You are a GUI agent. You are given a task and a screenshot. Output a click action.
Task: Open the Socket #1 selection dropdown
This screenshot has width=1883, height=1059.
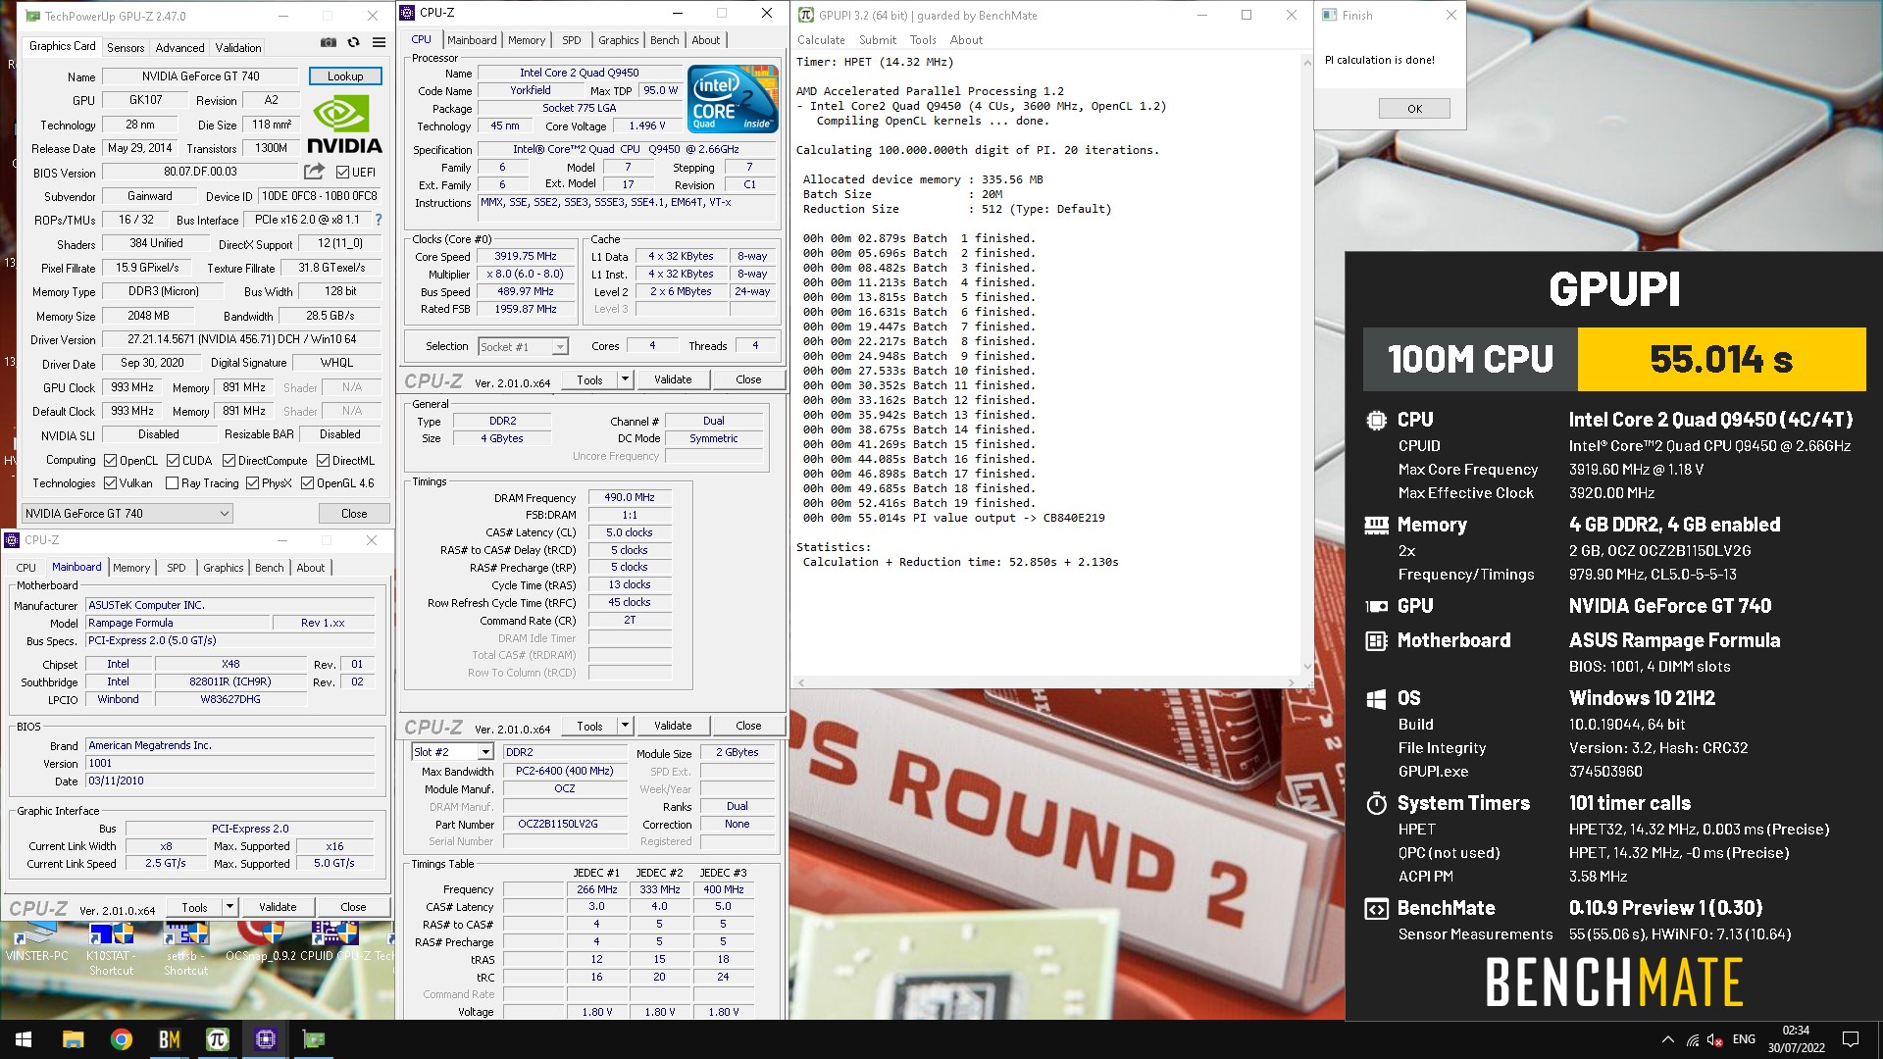(523, 346)
